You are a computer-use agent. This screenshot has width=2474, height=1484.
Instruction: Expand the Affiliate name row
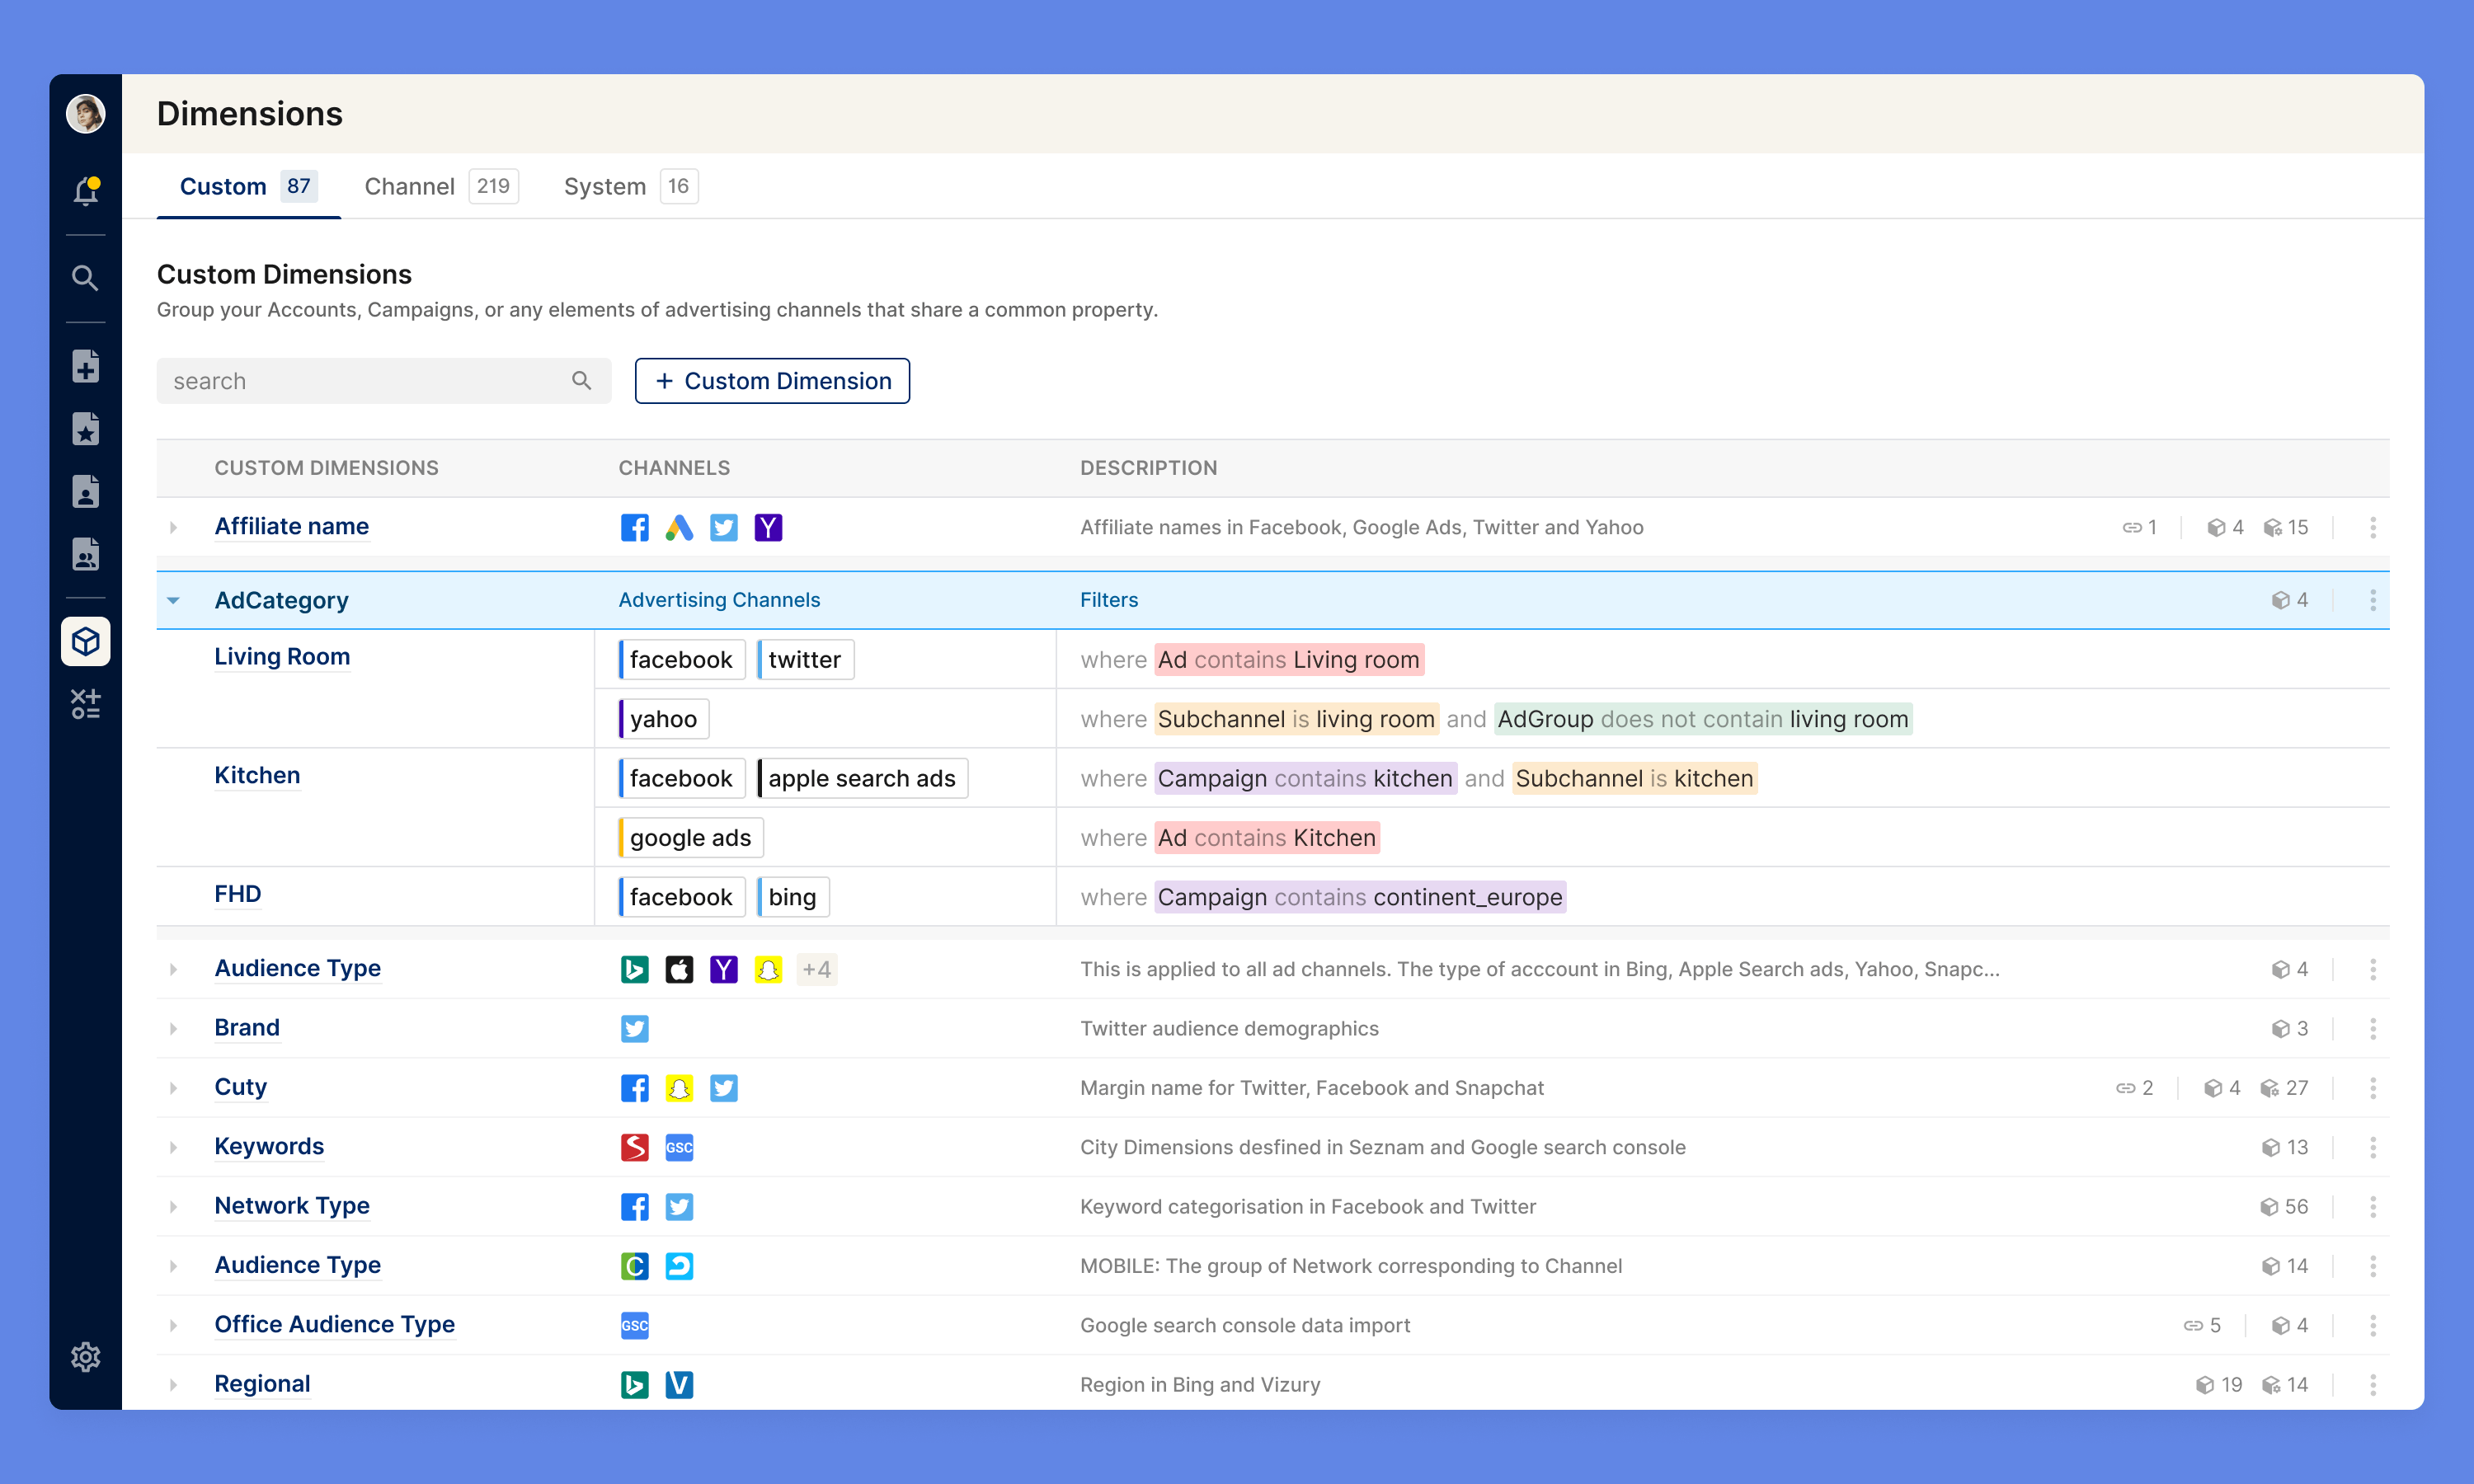pos(173,527)
